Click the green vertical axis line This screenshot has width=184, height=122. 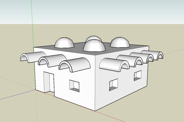tap(32, 23)
